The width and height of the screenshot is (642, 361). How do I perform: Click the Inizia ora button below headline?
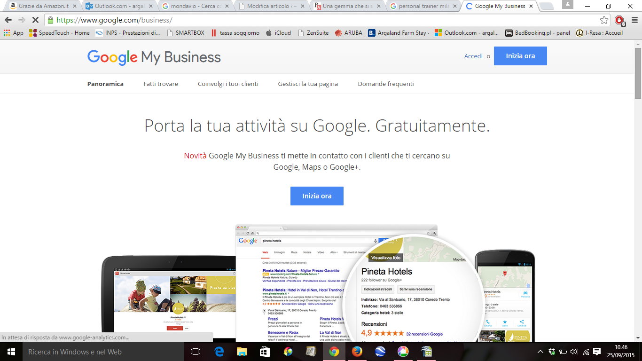(x=317, y=196)
